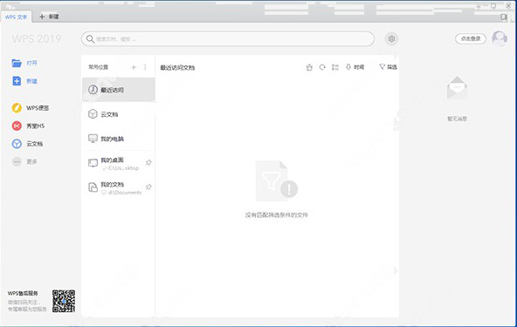517x327 pixels.
Task: Click the 暂无消息 text
Action: (457, 119)
